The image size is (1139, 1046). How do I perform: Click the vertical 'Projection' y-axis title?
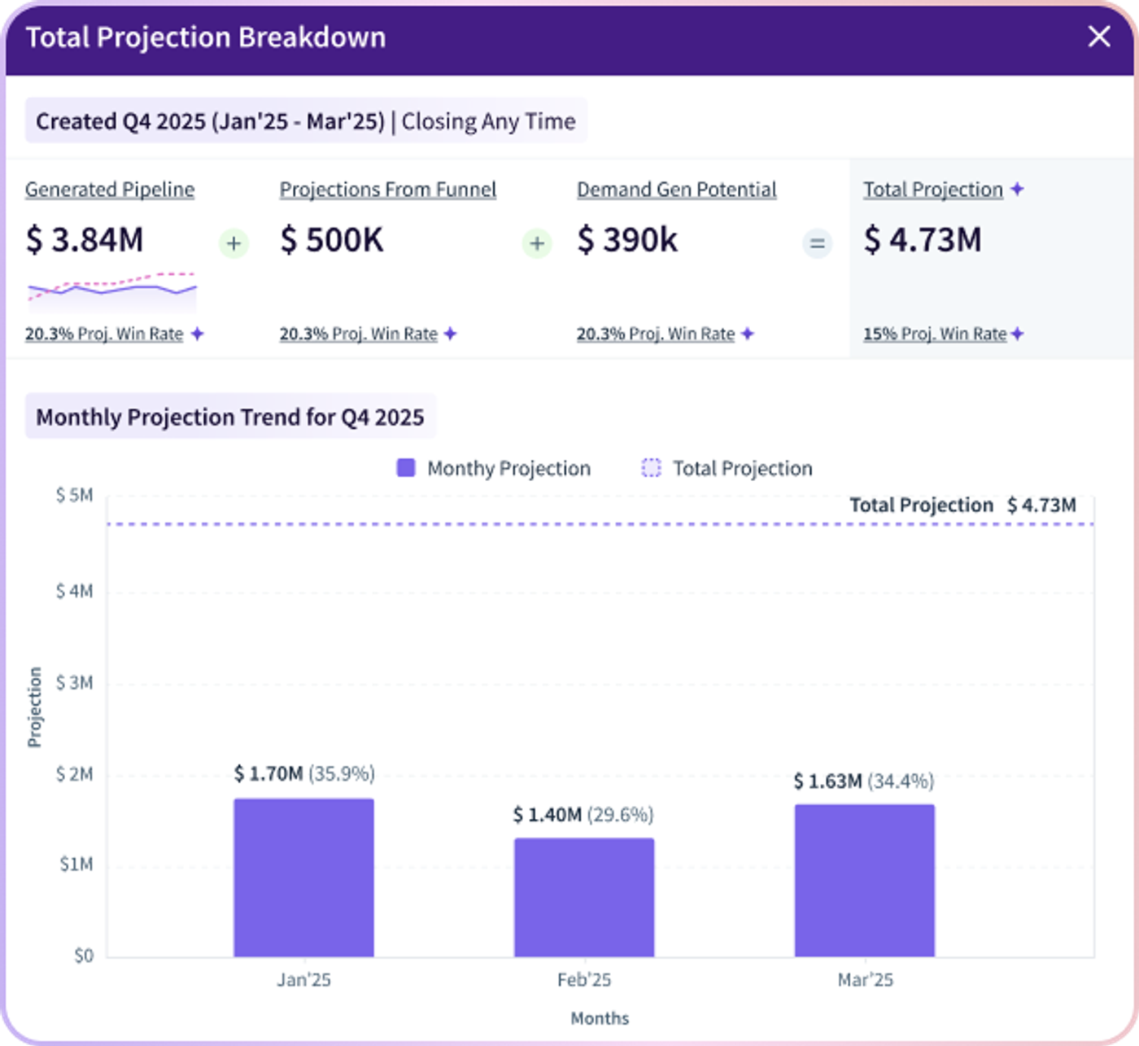[x=34, y=707]
